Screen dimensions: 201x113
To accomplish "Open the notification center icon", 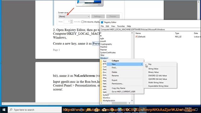I will [x=196, y=110].
